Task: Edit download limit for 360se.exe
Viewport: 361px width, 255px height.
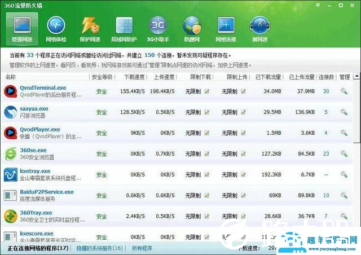Action: (207, 153)
